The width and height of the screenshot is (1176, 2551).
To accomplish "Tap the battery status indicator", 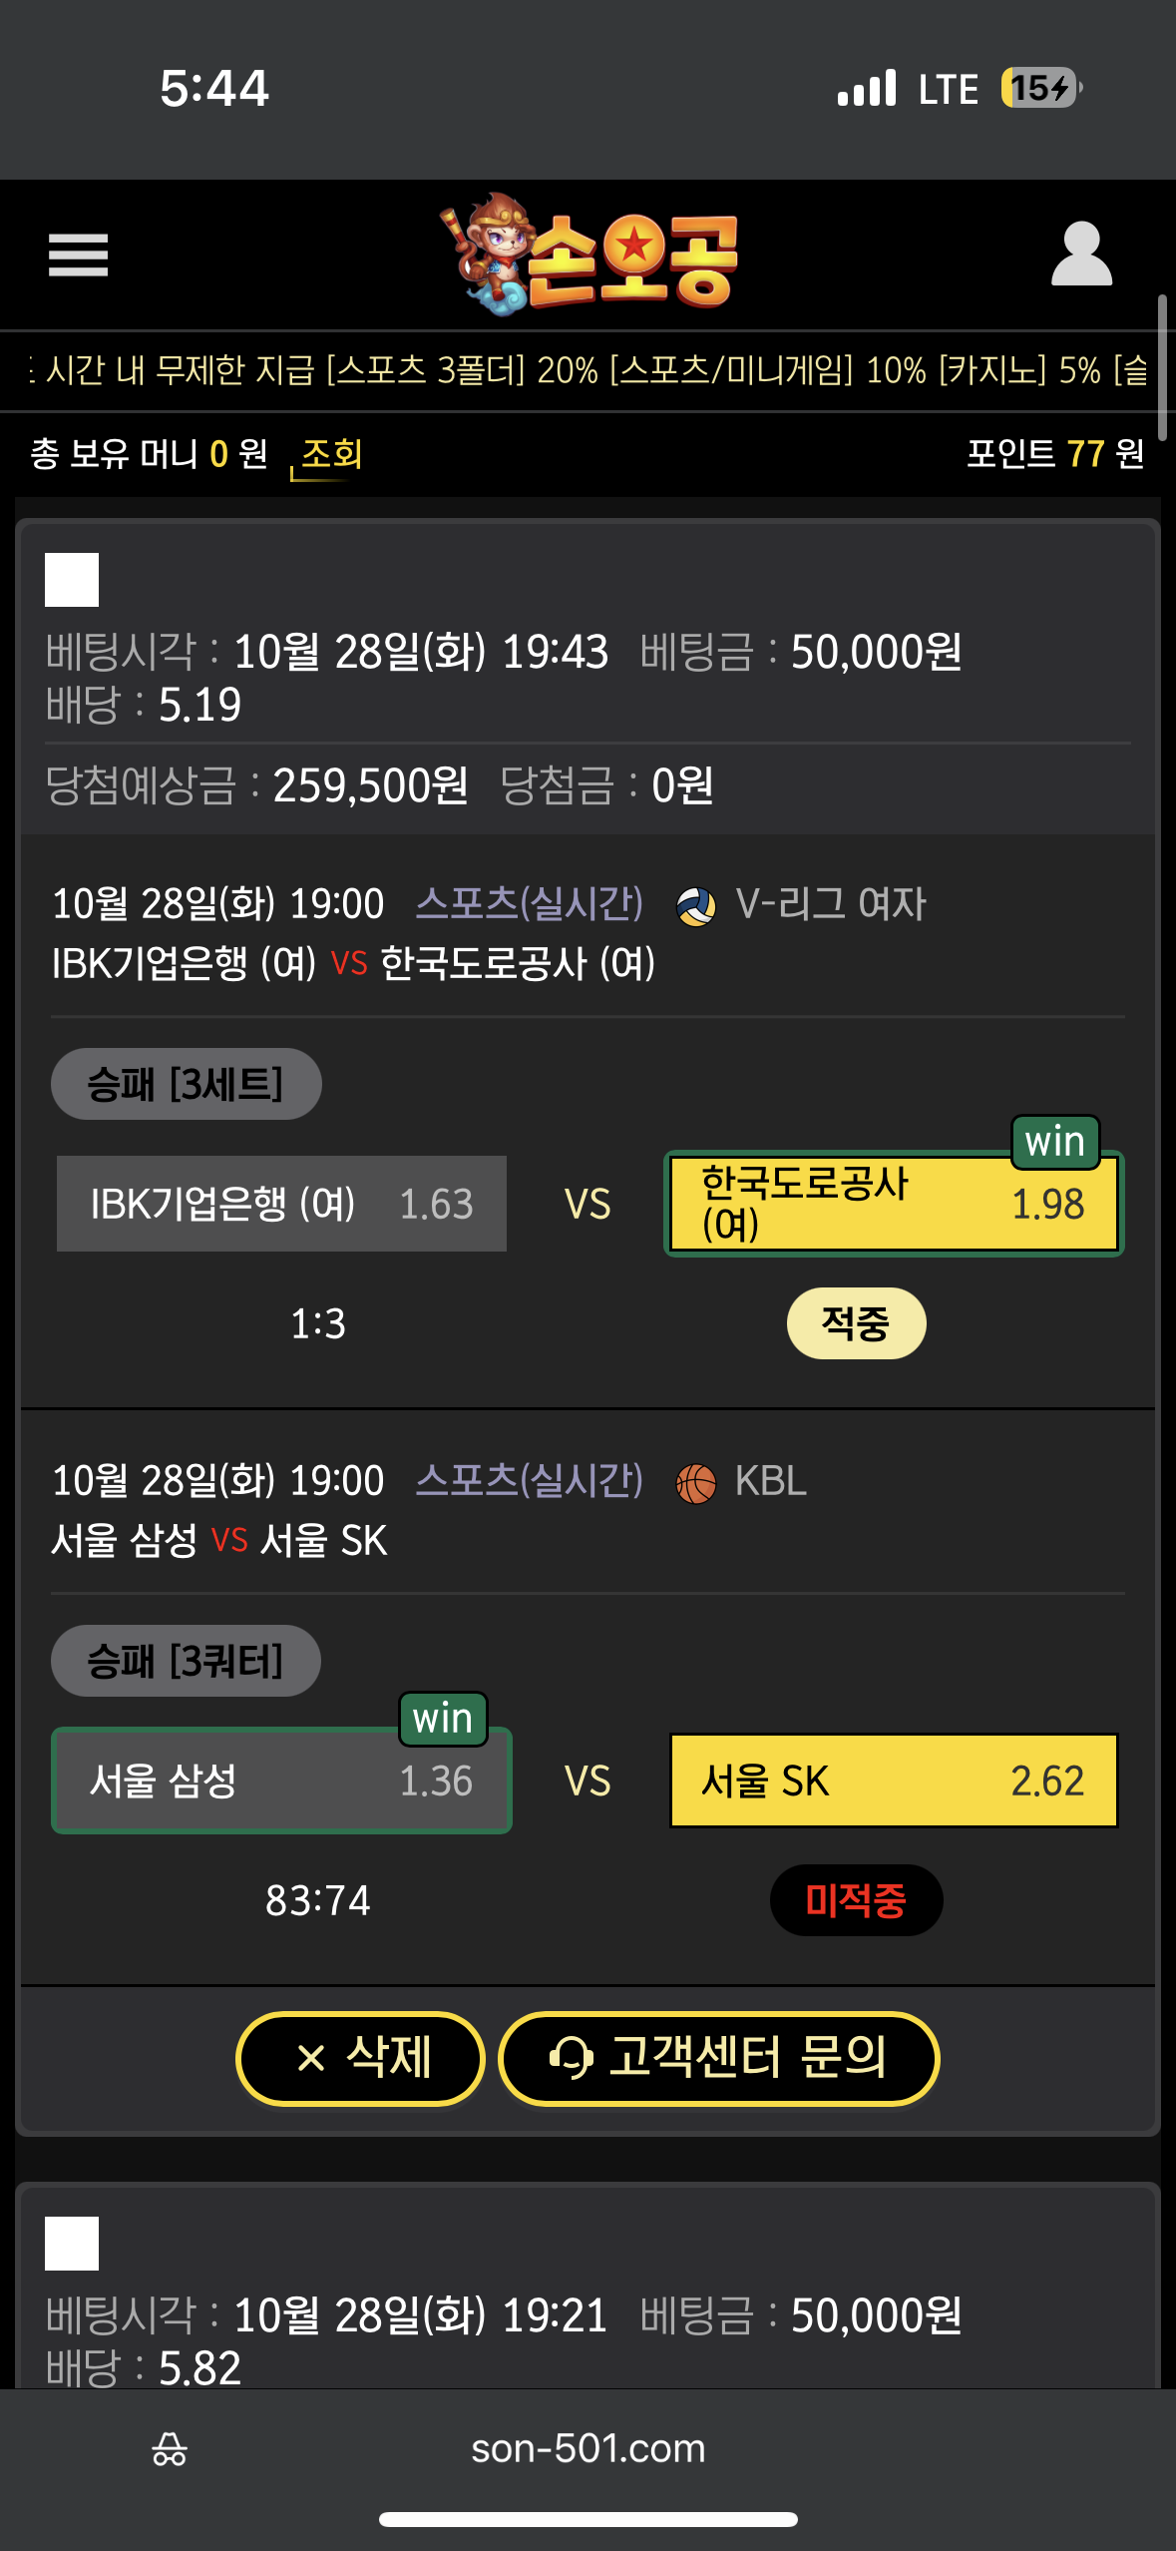I will pyautogui.click(x=1041, y=88).
